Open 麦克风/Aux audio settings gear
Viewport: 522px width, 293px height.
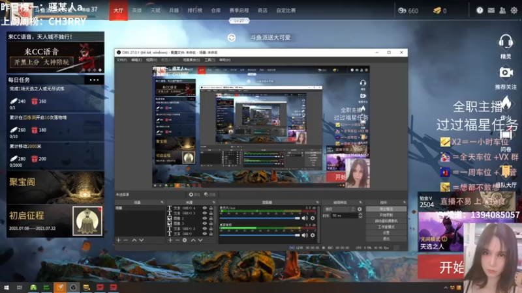coord(313,218)
